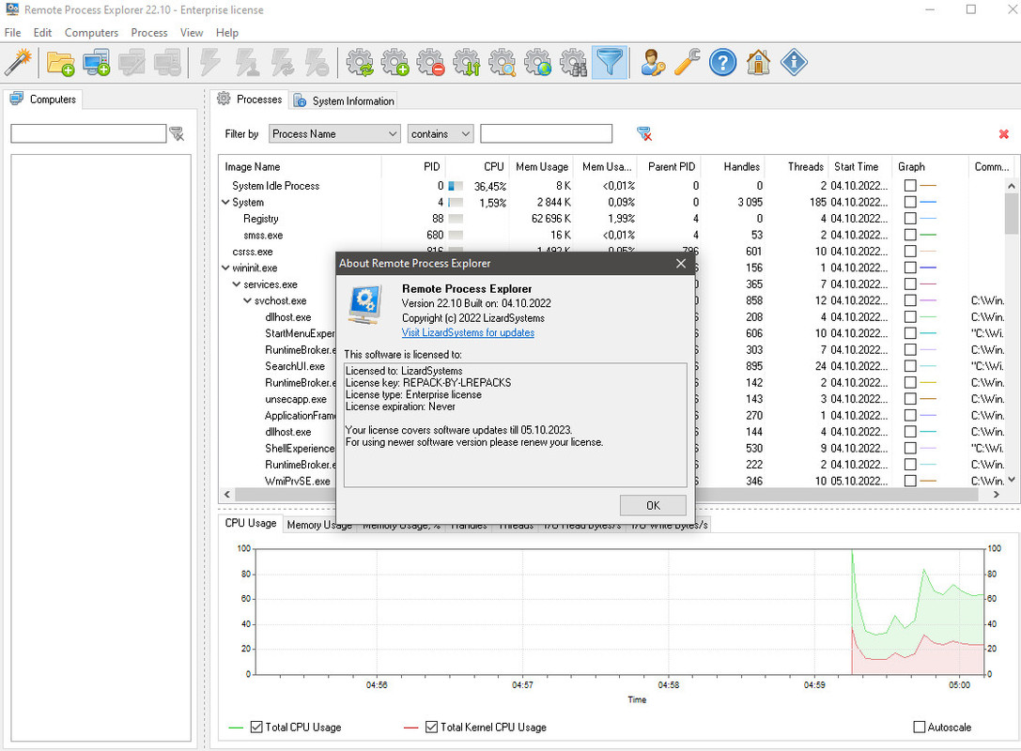Viewport: 1021px width, 751px height.
Task: Click the kill process gear icon with minus
Action: click(430, 63)
